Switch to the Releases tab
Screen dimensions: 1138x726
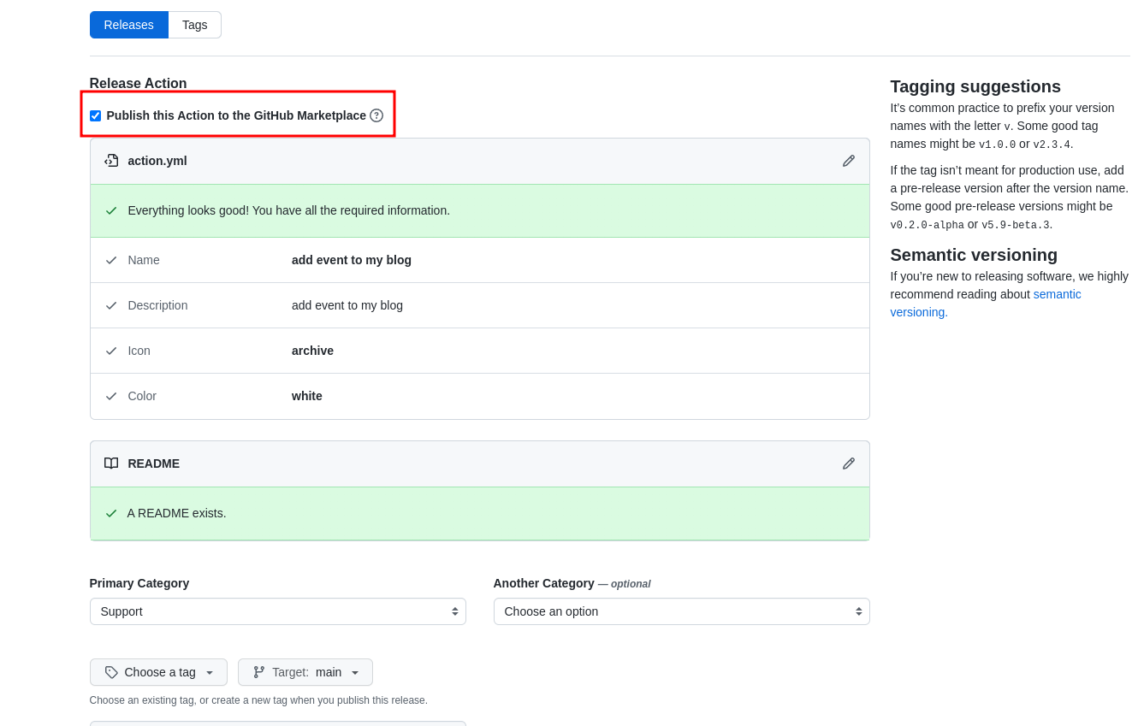128,25
